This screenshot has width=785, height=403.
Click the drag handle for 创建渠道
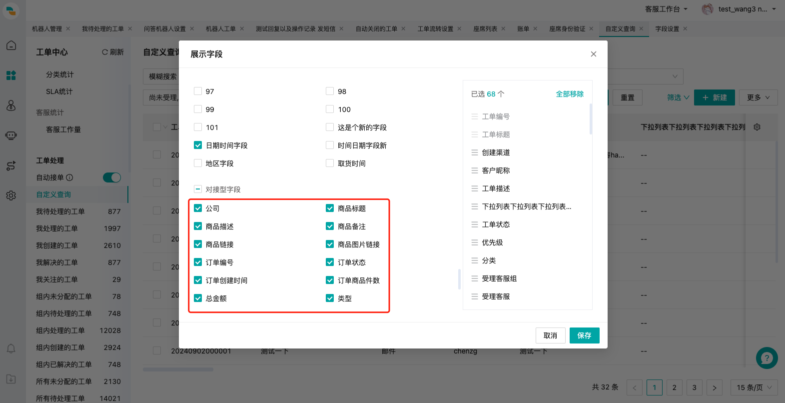click(x=475, y=152)
